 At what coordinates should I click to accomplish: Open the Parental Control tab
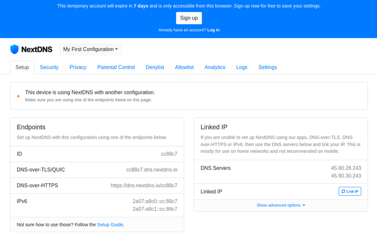[116, 67]
